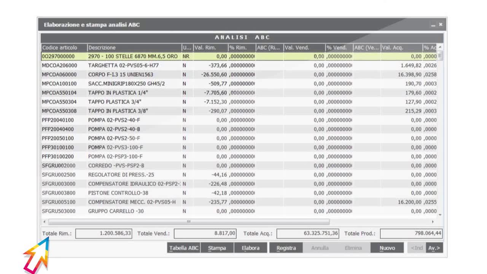The height and width of the screenshot is (274, 487).
Task: Click description CORPO F-I.3 15 UNIEN1563
Action: point(121,75)
